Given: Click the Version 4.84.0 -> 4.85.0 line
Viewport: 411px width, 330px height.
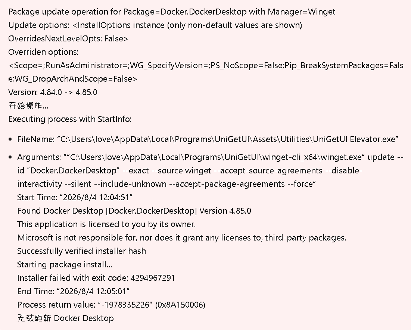Looking at the screenshot, I should 53,92.
